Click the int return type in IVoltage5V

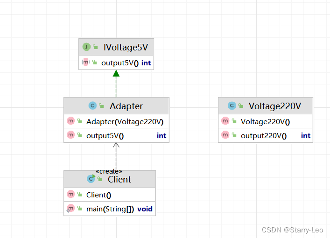pyautogui.click(x=146, y=63)
